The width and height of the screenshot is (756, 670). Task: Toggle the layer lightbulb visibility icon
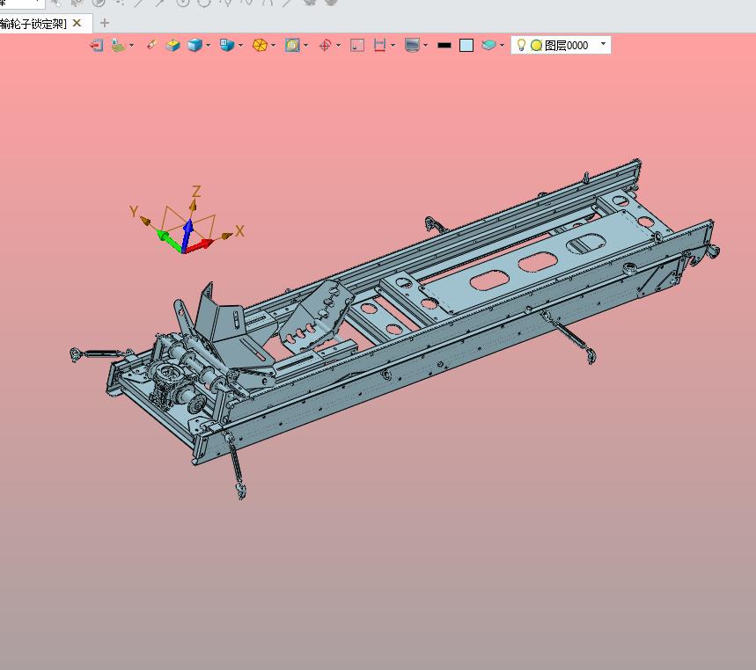521,45
